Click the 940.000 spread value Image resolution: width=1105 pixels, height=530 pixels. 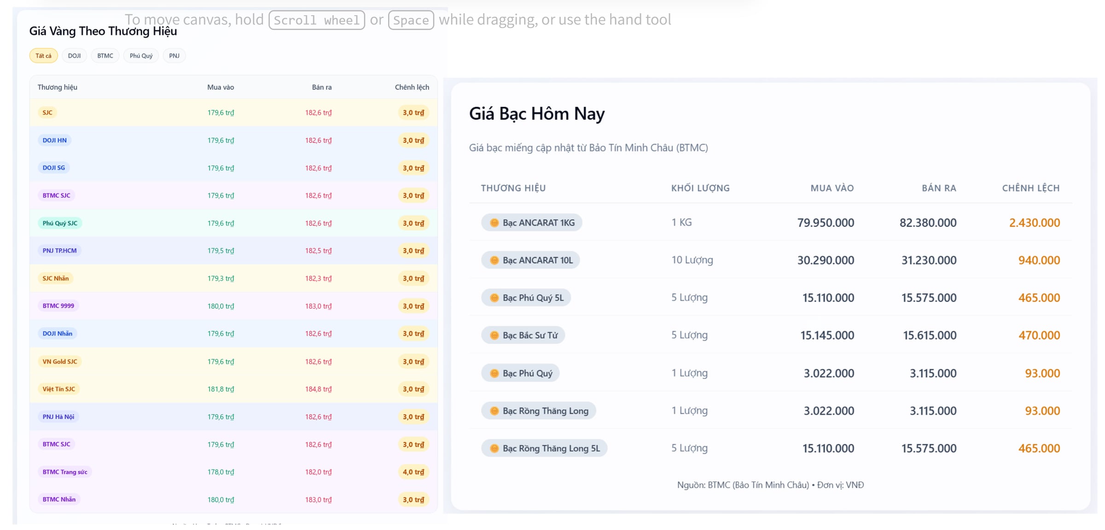1039,260
